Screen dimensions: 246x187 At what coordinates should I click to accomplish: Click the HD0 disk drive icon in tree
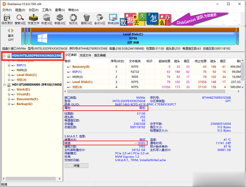pos(9,56)
